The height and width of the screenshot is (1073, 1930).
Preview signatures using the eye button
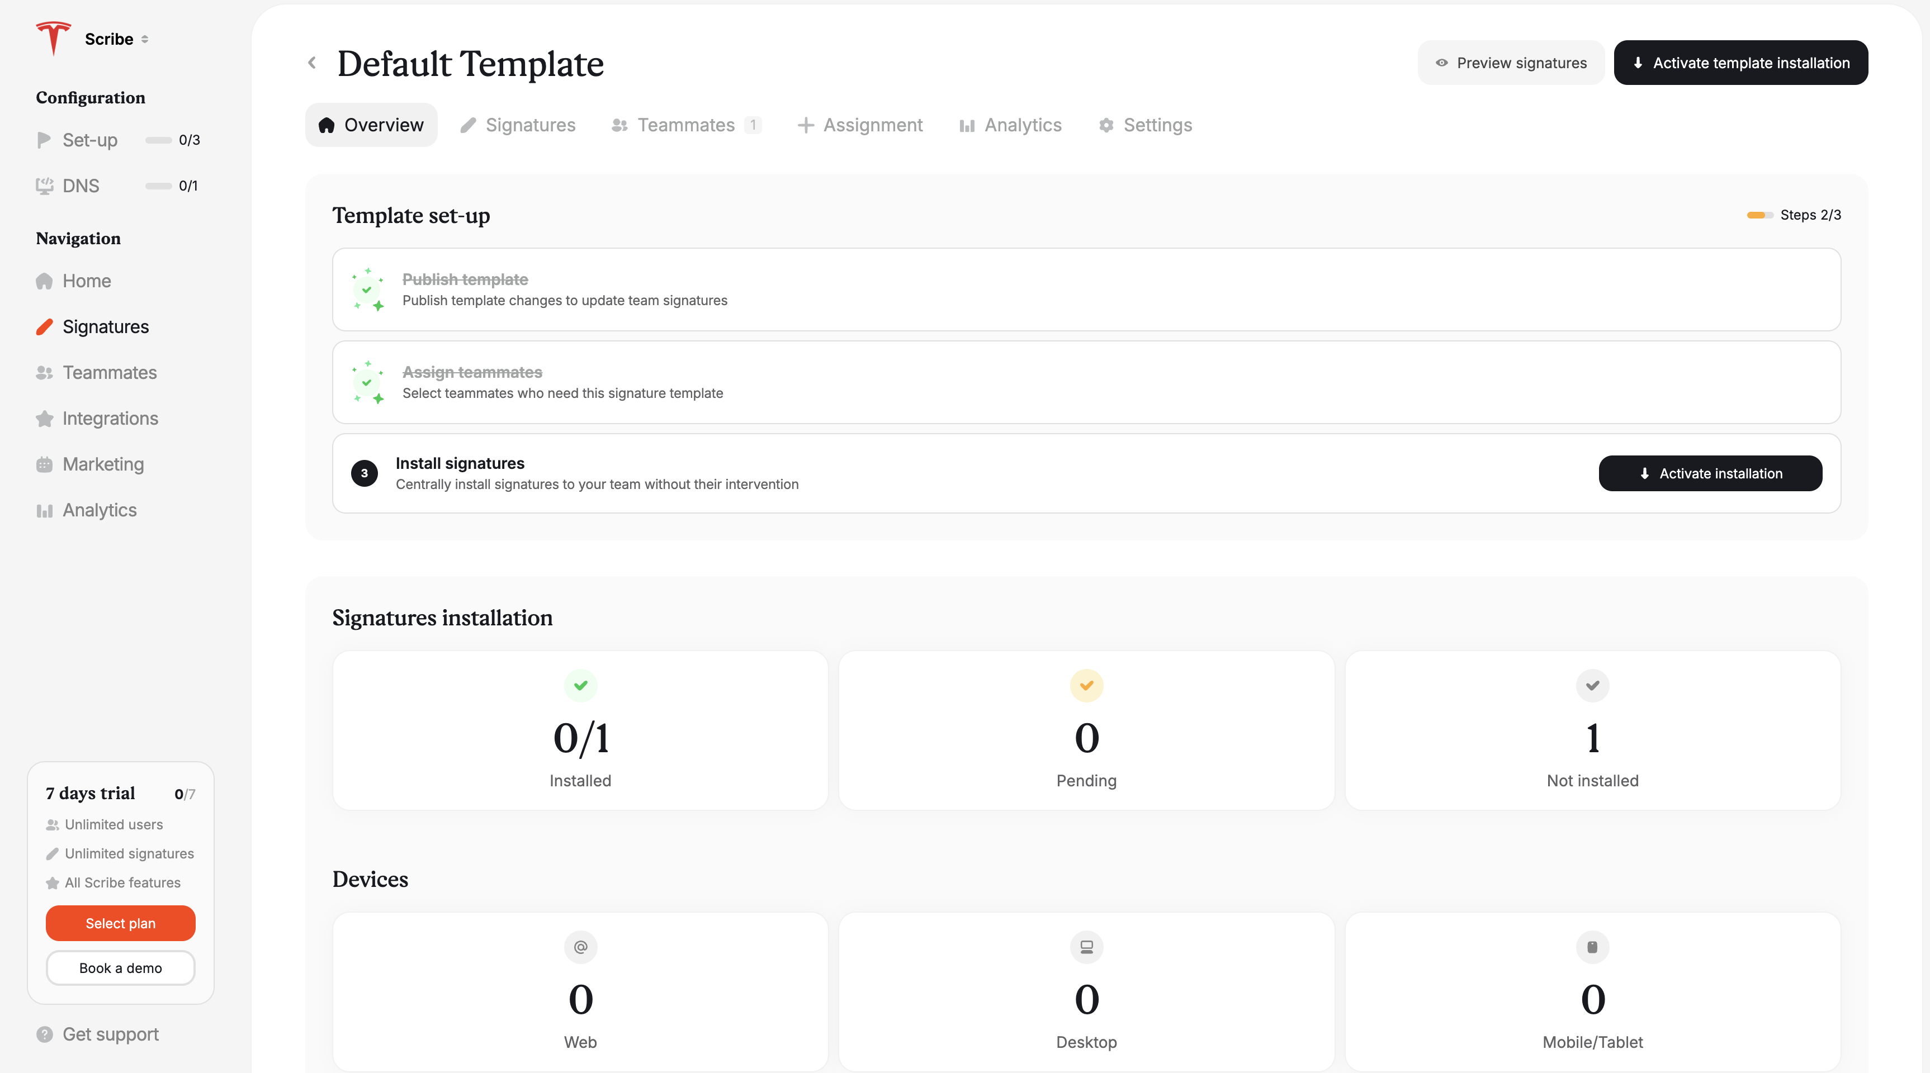pos(1511,63)
